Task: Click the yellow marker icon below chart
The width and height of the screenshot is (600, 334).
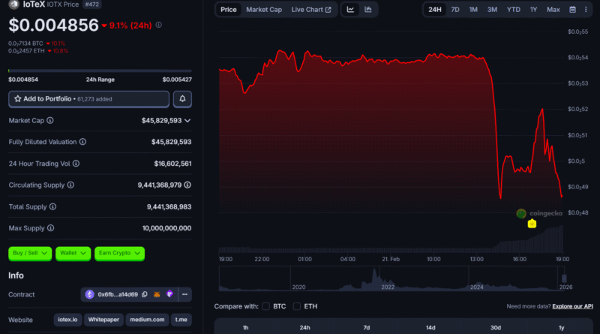Action: (532, 224)
